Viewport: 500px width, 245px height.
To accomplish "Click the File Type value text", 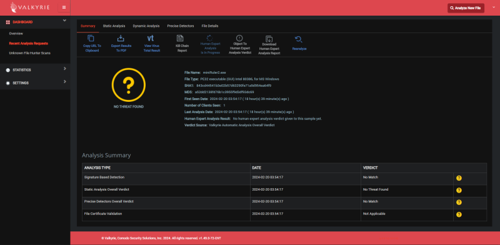I will point(239,79).
